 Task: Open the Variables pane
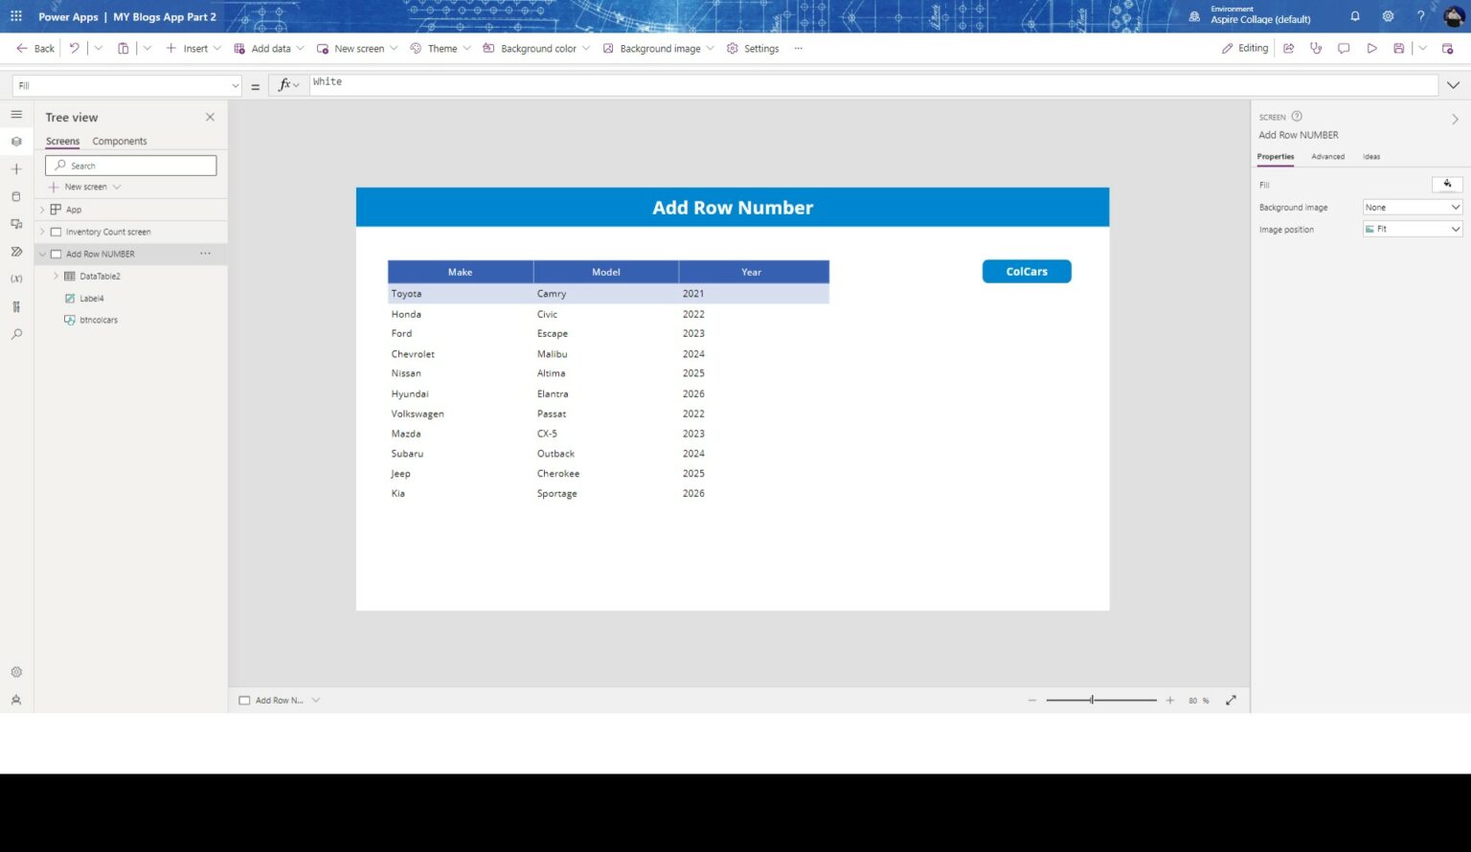[x=15, y=279]
